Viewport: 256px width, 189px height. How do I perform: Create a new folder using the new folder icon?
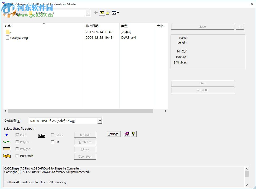coord(108,12)
